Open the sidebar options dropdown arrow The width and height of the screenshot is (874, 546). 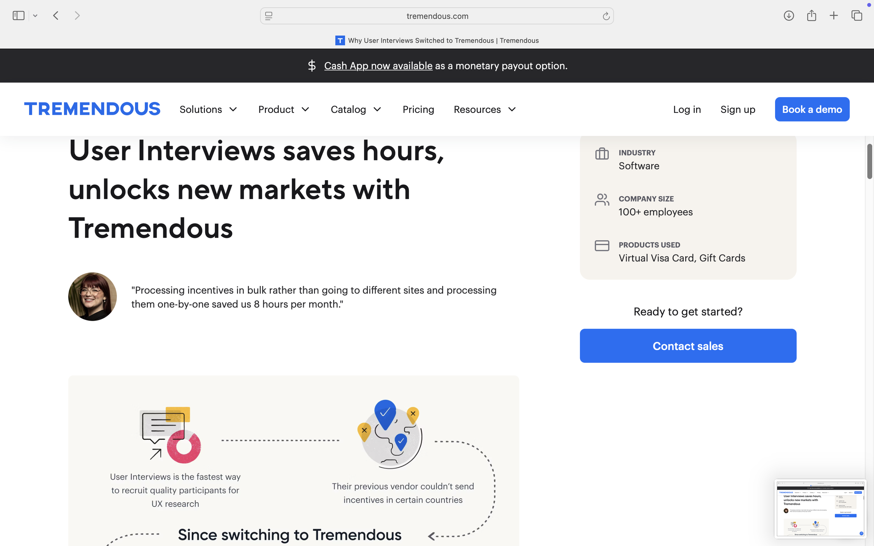pyautogui.click(x=35, y=15)
